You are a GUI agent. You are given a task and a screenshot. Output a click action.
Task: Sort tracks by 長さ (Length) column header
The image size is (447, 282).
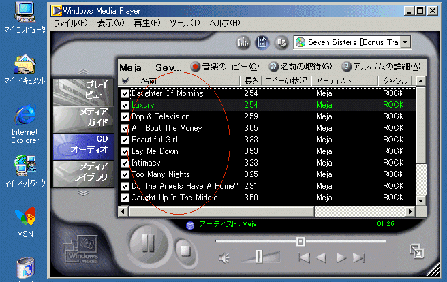coord(251,81)
